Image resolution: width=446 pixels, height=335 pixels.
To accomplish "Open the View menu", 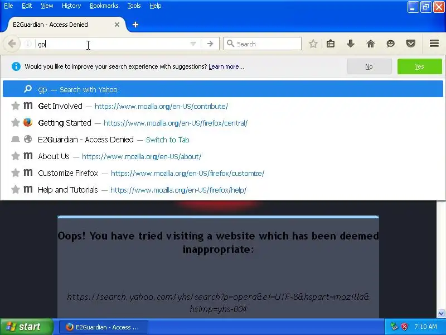I will coord(47,6).
